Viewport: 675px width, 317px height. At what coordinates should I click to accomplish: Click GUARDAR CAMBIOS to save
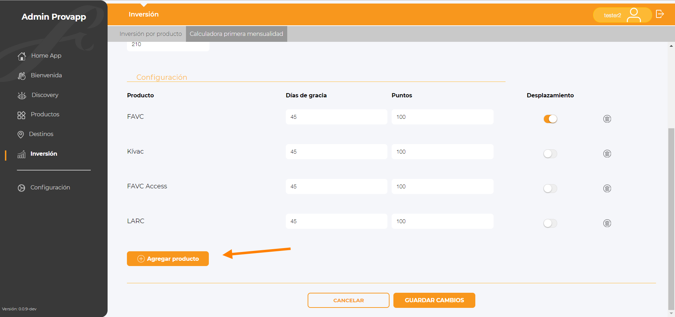(434, 300)
